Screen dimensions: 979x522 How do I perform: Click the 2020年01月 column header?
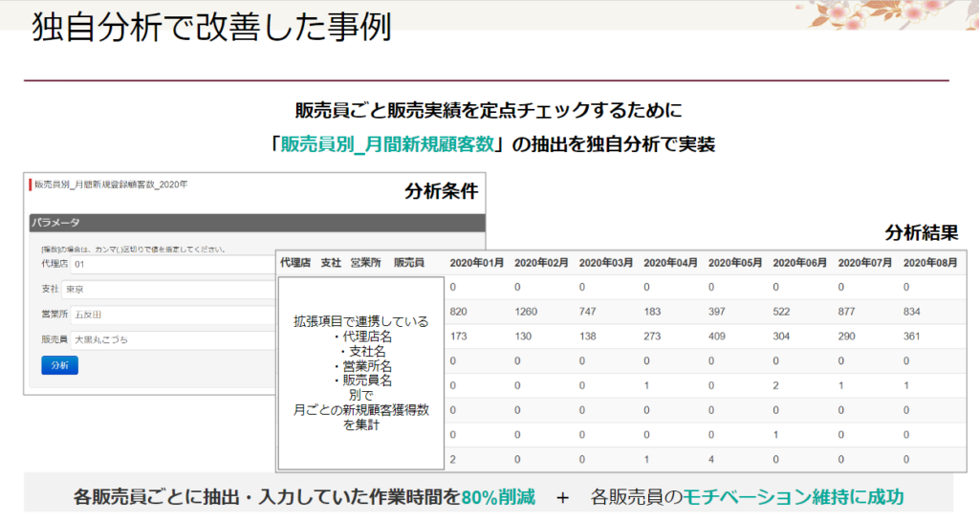pyautogui.click(x=476, y=262)
